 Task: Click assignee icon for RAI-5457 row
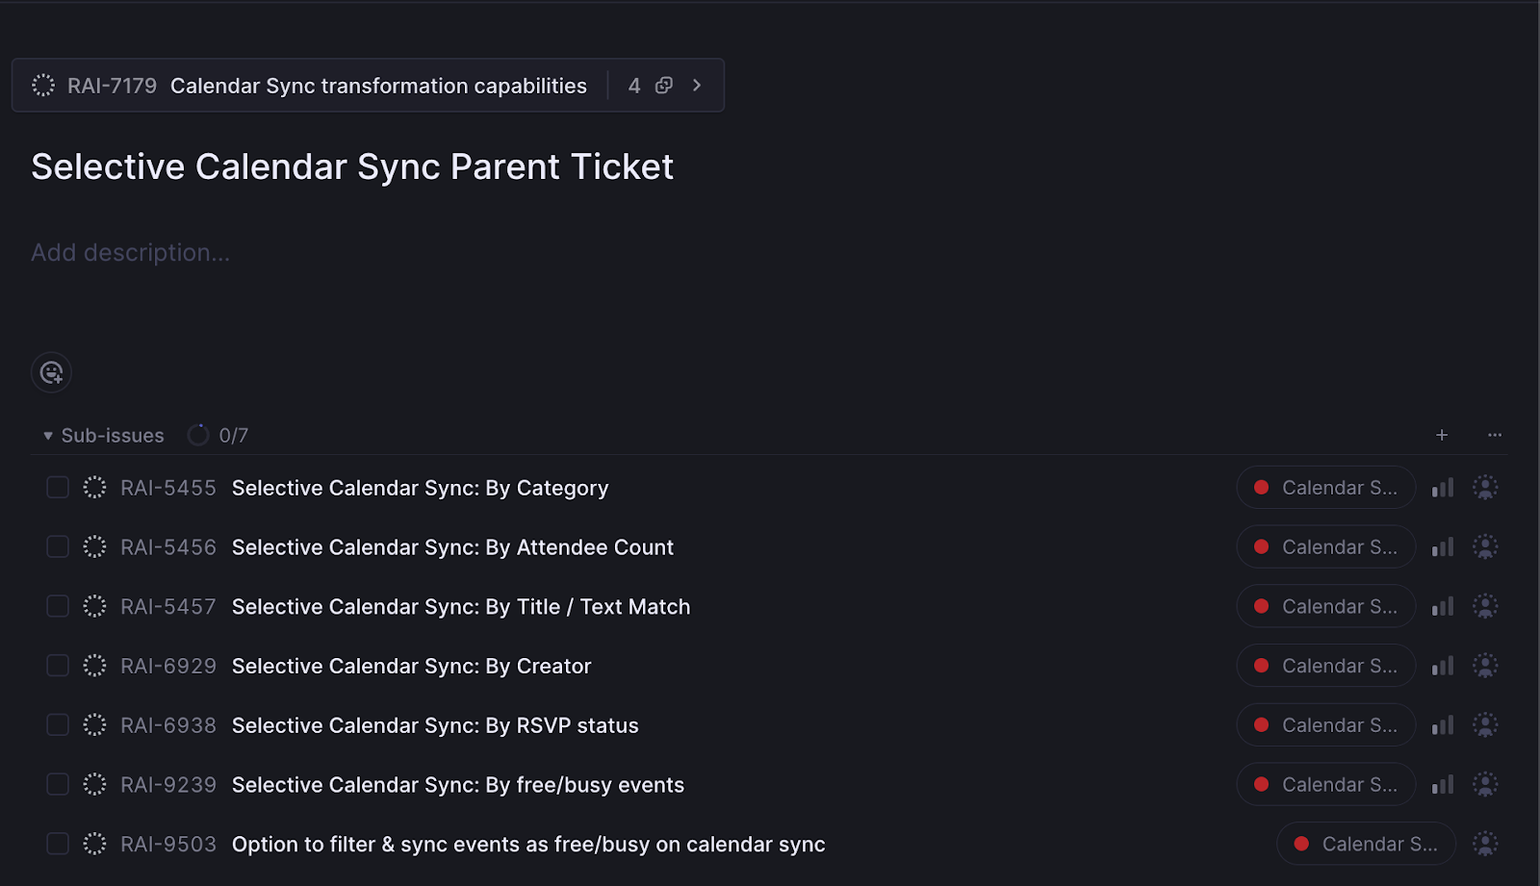tap(1485, 607)
